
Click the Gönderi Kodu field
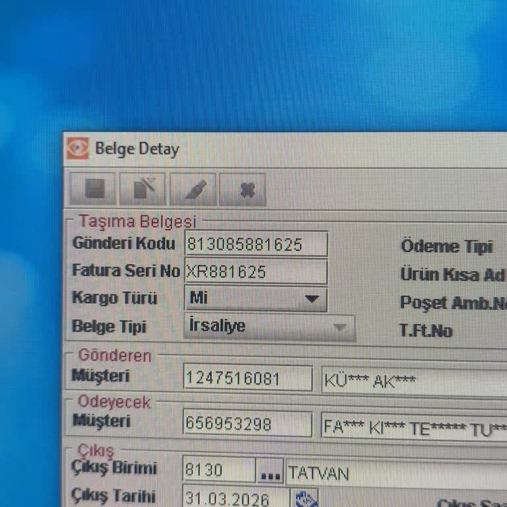pyautogui.click(x=256, y=244)
